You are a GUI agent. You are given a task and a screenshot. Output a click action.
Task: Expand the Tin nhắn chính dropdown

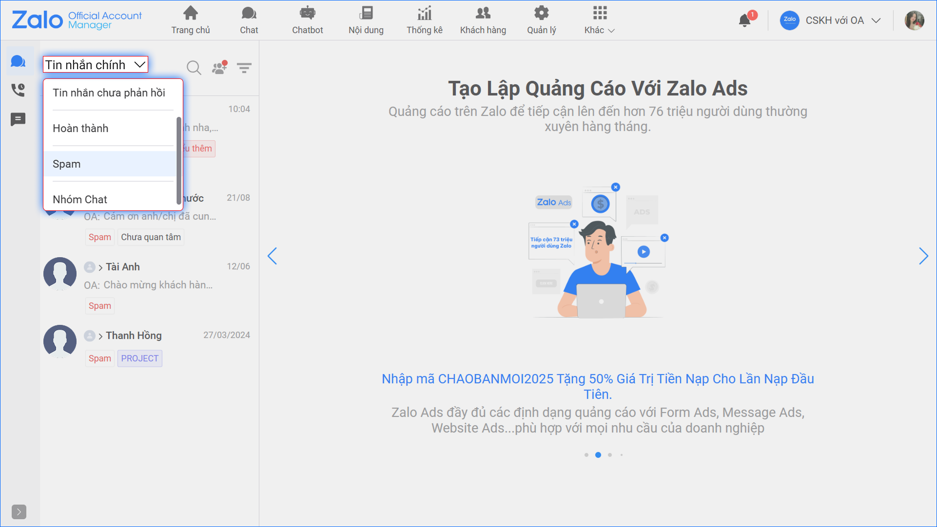point(96,65)
